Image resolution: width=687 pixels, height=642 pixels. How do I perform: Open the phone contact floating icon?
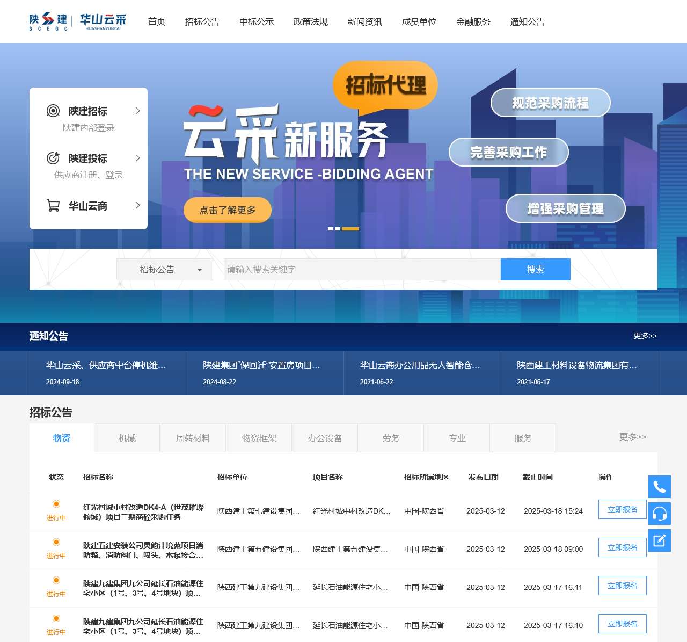click(x=660, y=487)
